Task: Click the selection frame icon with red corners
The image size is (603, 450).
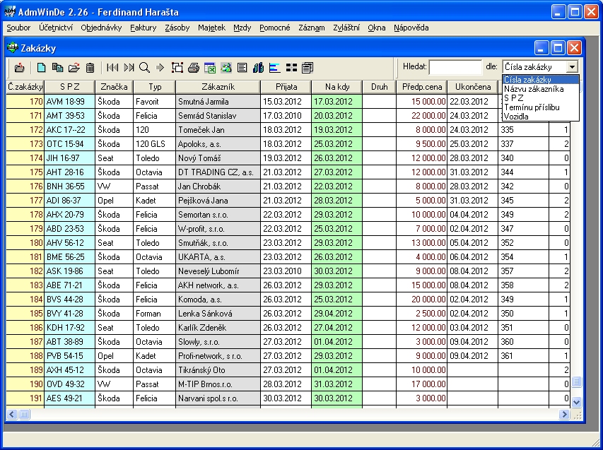Action: click(177, 68)
